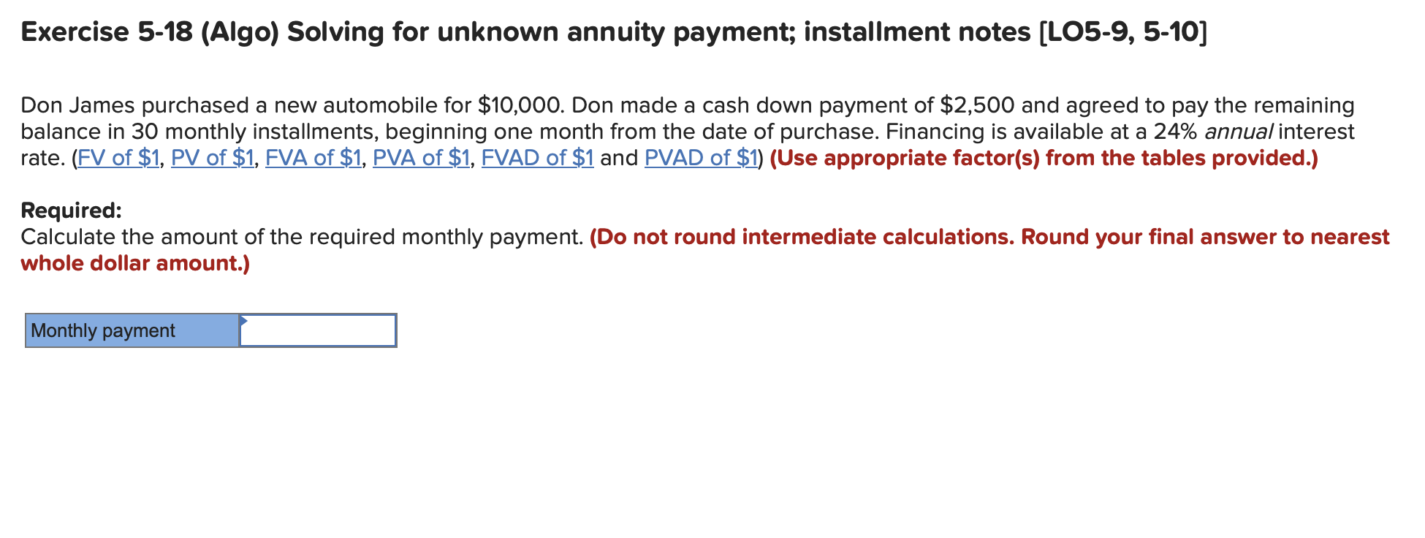Open the FVAD of $1 table link
Viewport: 1425px width, 538px height.
pyautogui.click(x=536, y=157)
